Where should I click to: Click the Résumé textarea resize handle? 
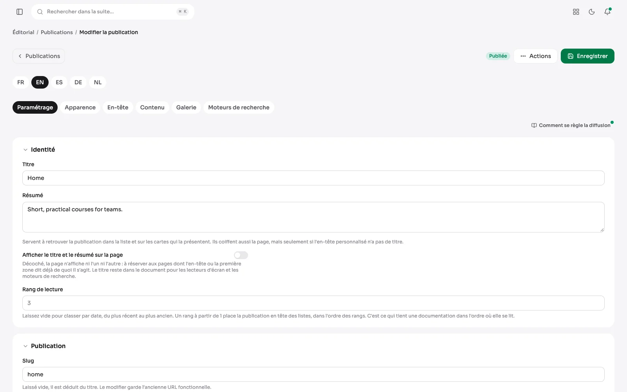(602, 230)
